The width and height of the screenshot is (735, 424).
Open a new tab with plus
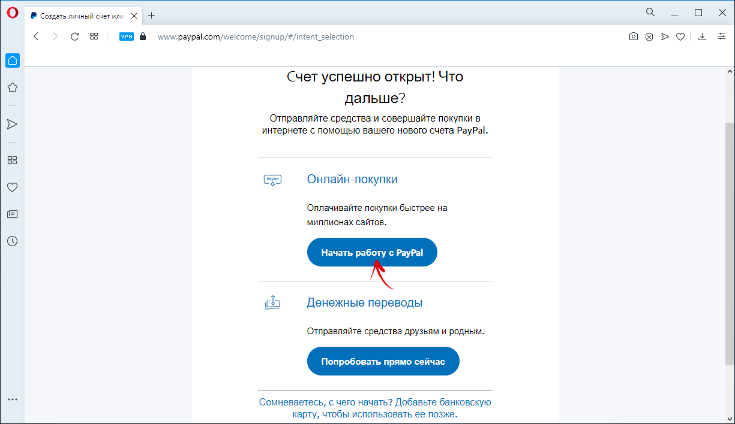point(151,15)
